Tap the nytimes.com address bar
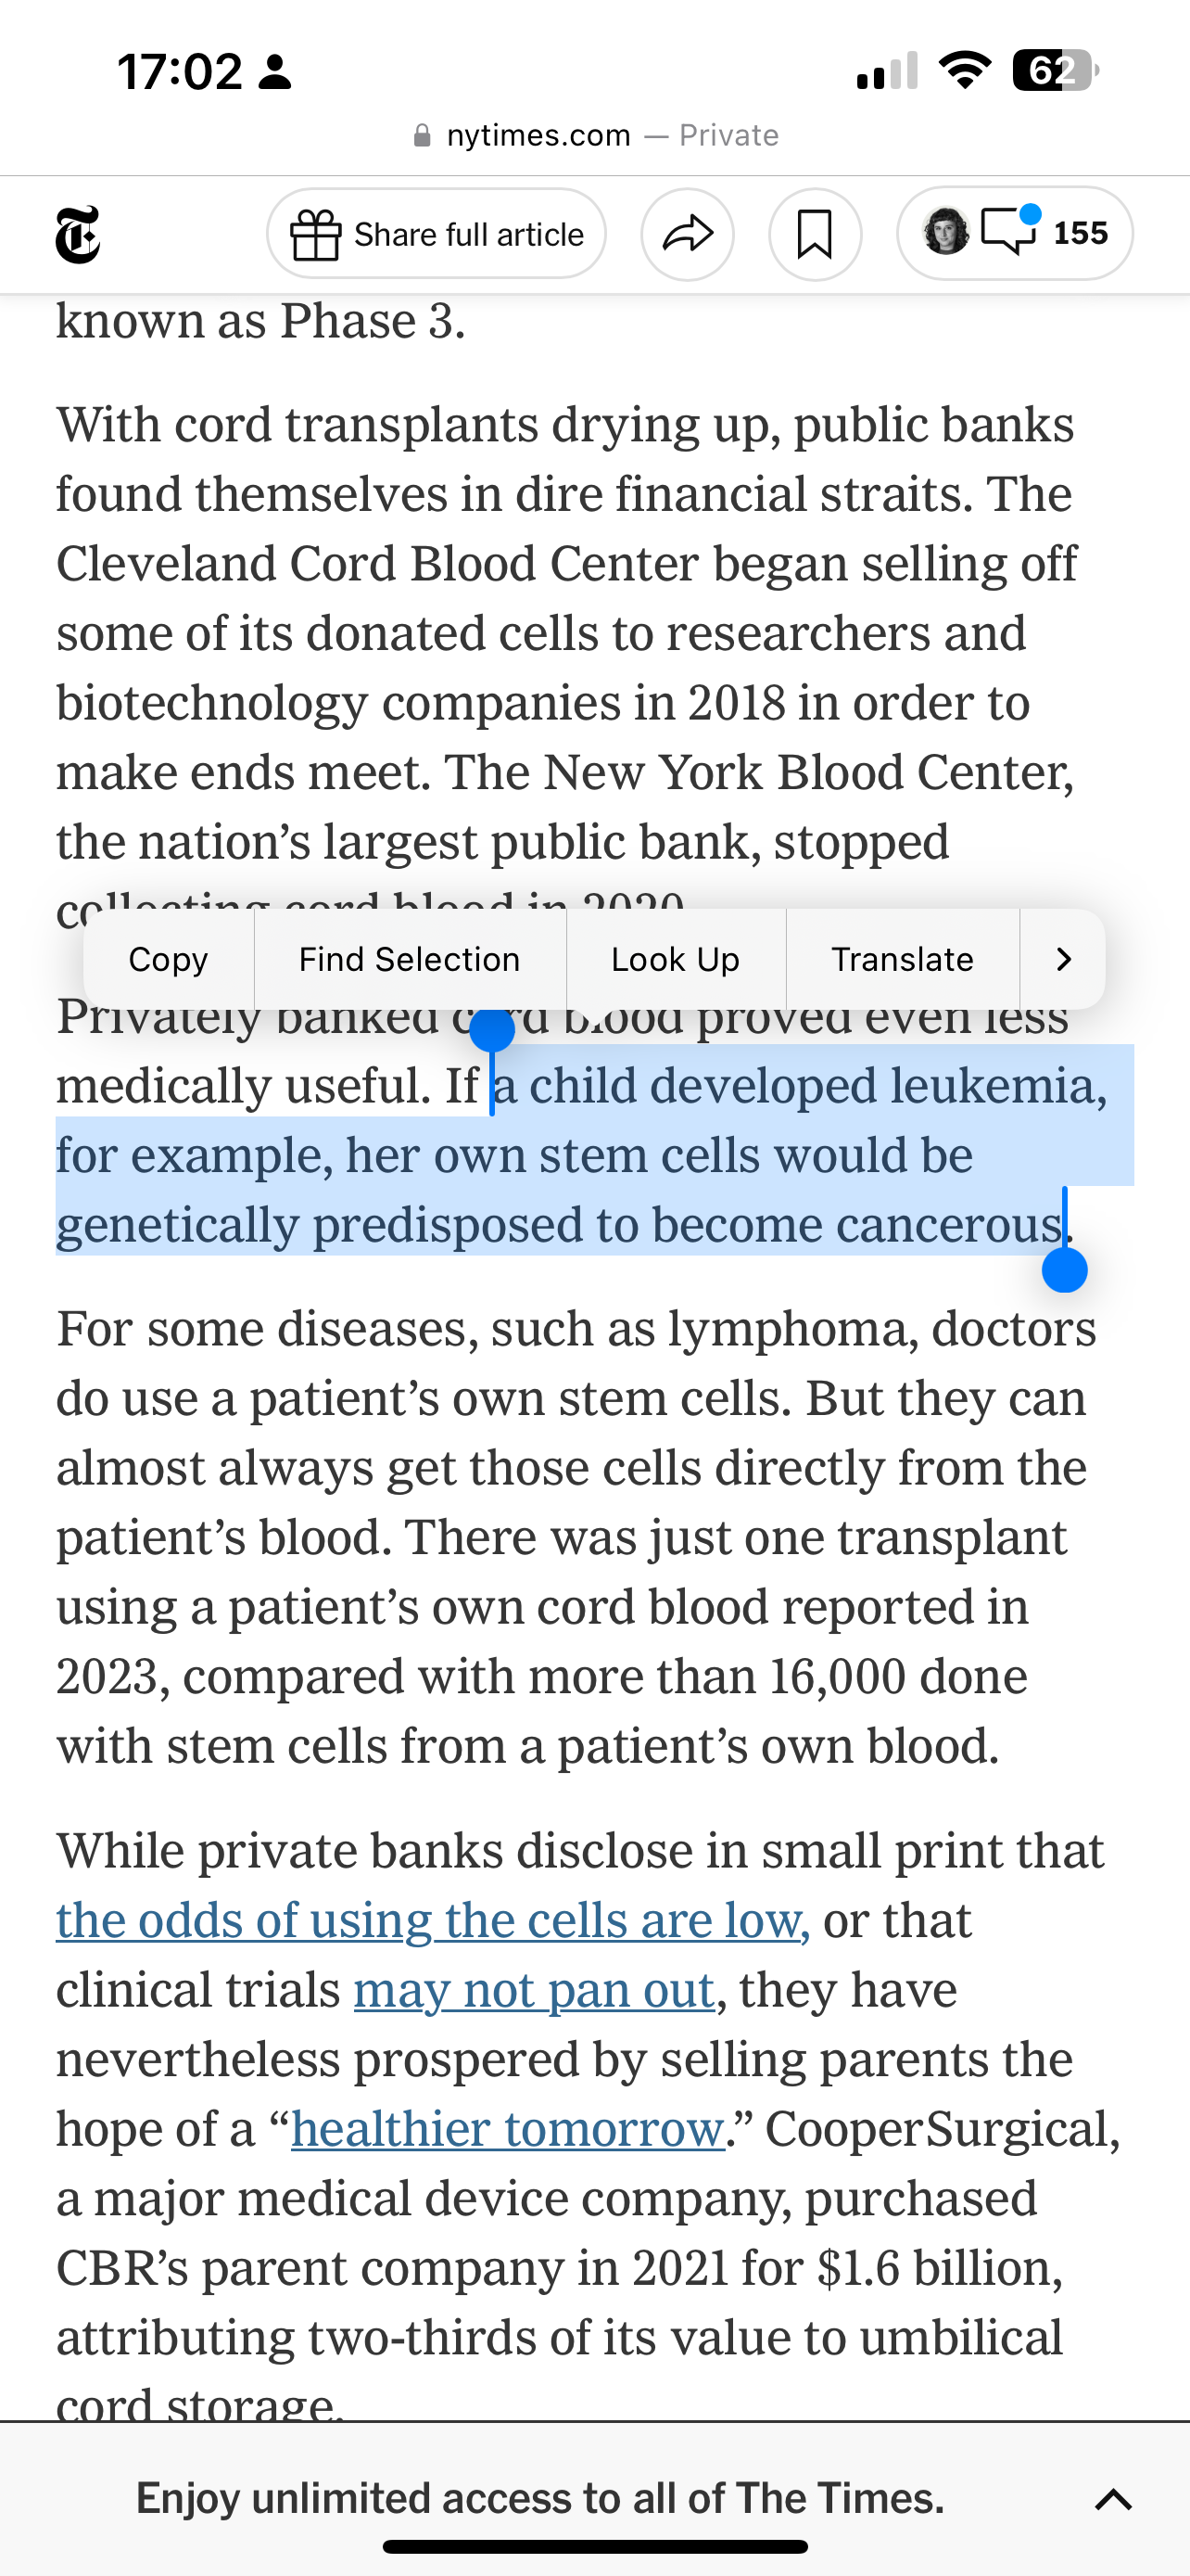1190x2576 pixels. click(596, 135)
